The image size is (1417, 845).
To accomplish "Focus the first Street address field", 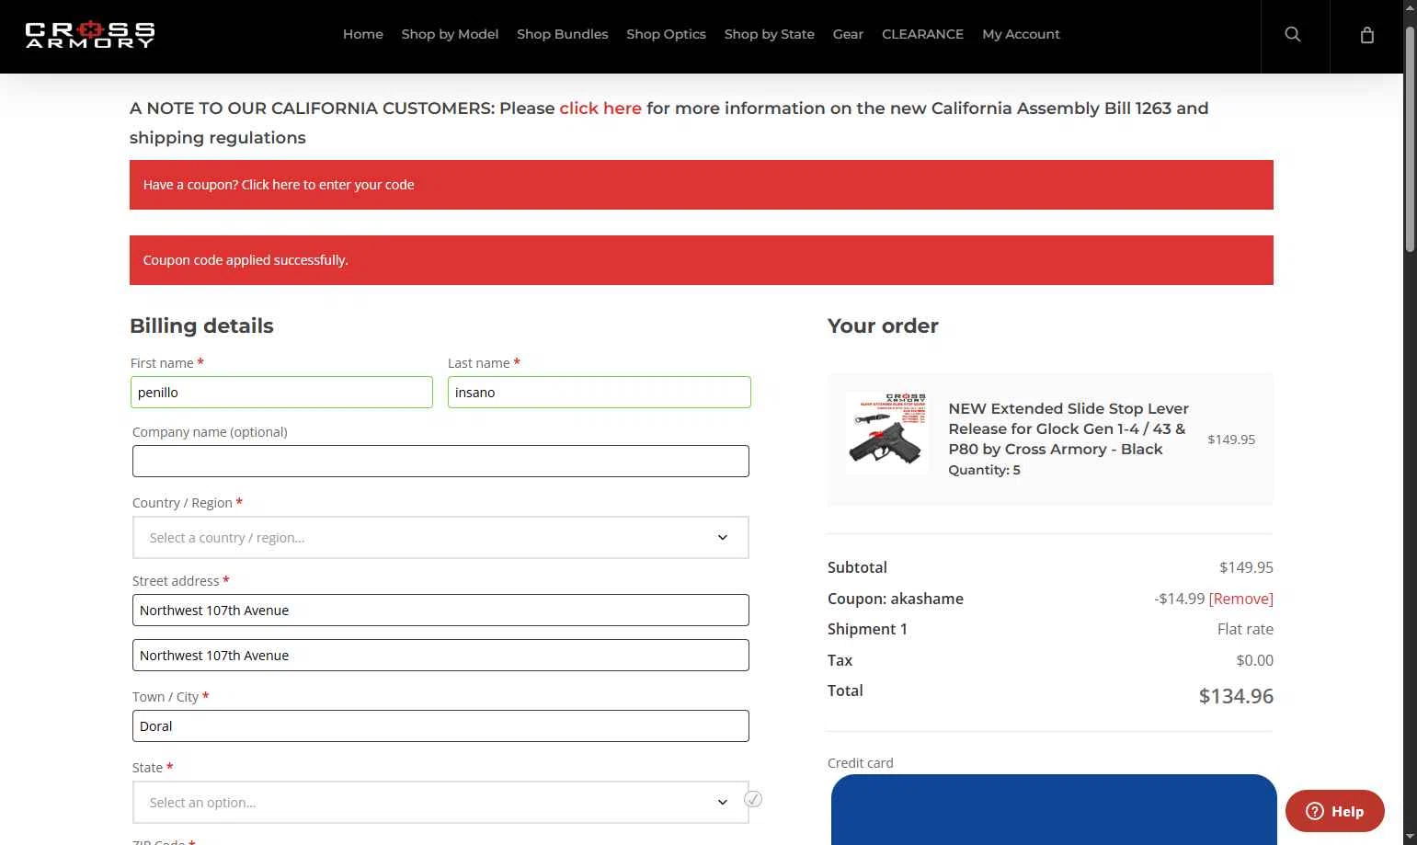I will click(440, 611).
